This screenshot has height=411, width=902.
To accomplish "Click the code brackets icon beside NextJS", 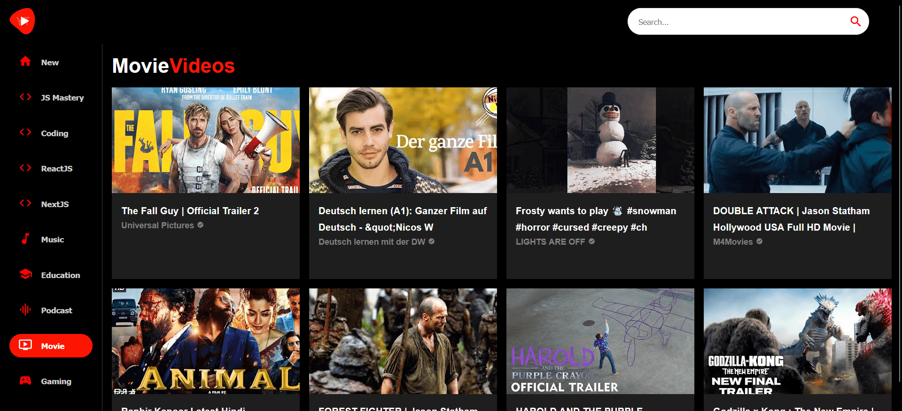I will [25, 203].
